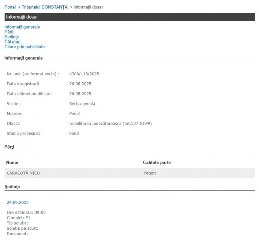The image size is (259, 240).
Task: Click the Calitate parte column header
Action: click(x=157, y=163)
